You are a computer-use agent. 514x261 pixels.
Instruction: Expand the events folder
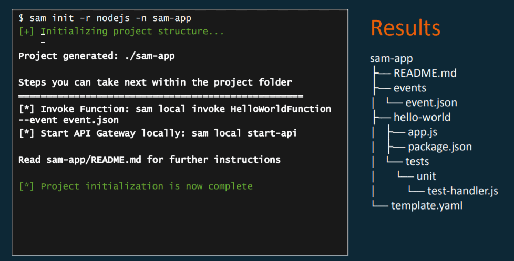tap(409, 88)
